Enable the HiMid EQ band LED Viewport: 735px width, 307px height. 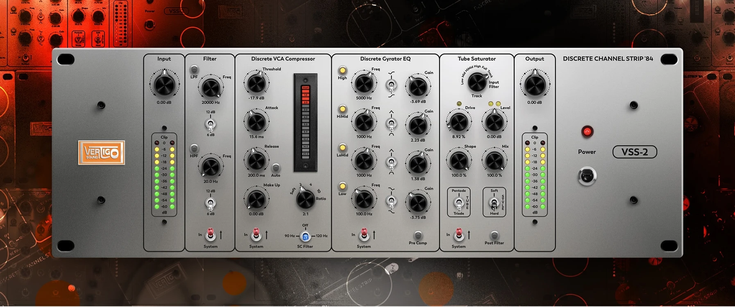pyautogui.click(x=342, y=109)
